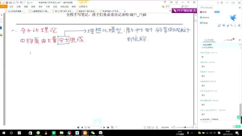Open the 帮助 ribbon tab
The width and height of the screenshot is (242, 136).
pyautogui.click(x=74, y=7)
